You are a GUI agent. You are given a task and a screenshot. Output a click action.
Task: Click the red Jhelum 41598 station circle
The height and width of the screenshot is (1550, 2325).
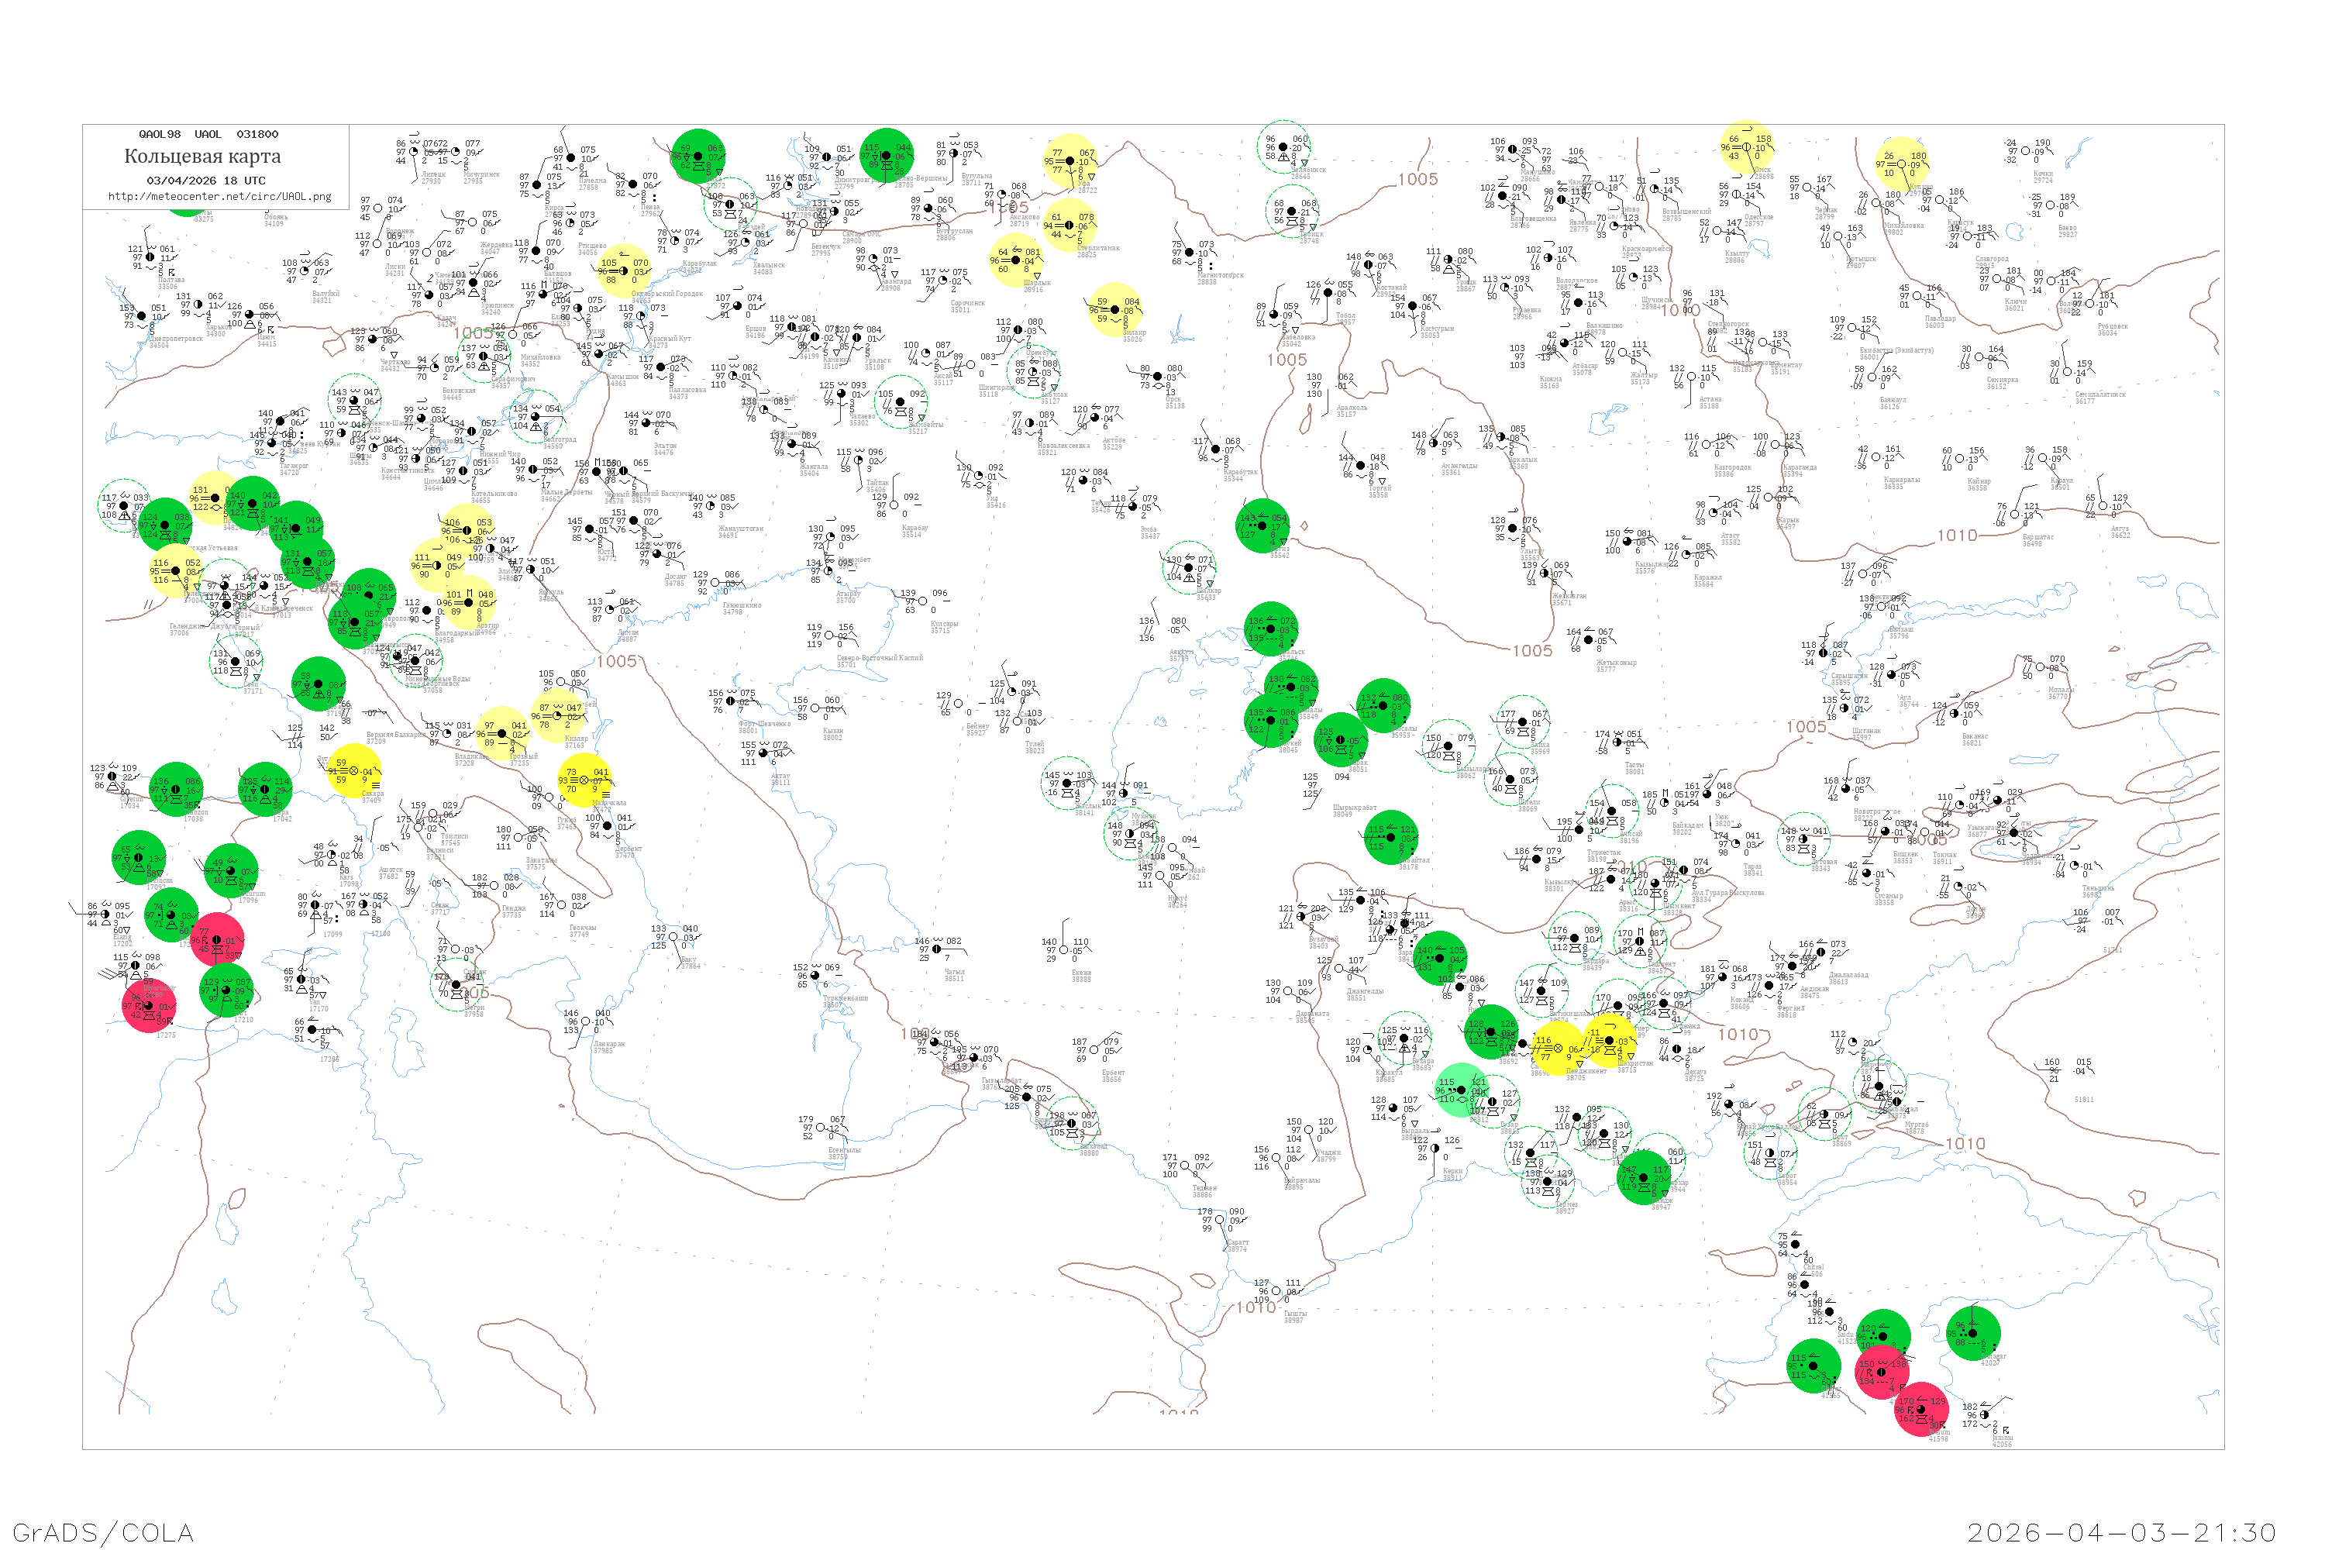pos(1920,1409)
